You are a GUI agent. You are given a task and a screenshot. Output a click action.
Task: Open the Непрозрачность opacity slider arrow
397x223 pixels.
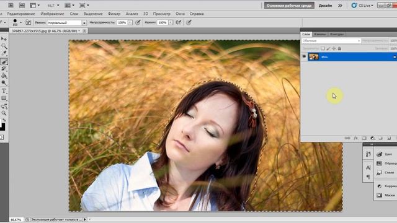pos(130,23)
